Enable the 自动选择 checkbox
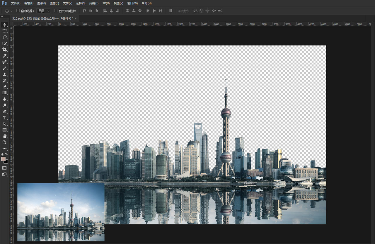The image size is (375, 244). click(18, 11)
